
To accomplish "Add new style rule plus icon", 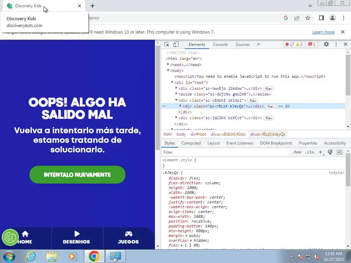I will 320,152.
